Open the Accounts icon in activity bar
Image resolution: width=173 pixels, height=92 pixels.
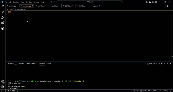tap(3, 82)
